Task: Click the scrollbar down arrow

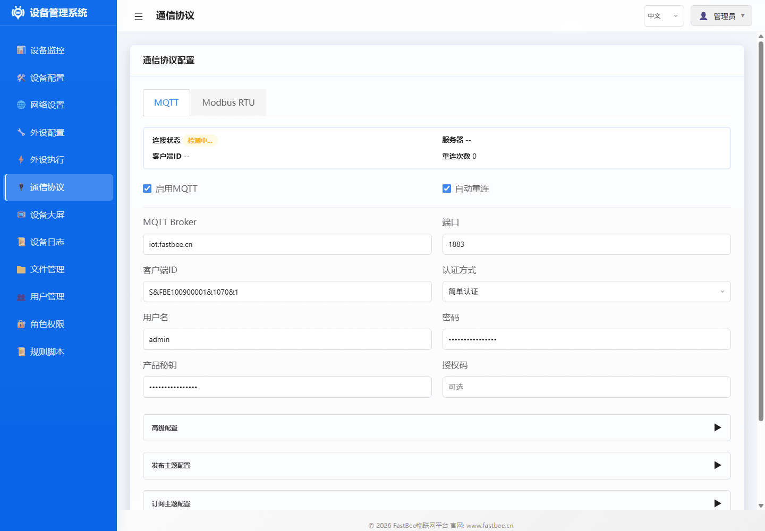Action: 761,506
